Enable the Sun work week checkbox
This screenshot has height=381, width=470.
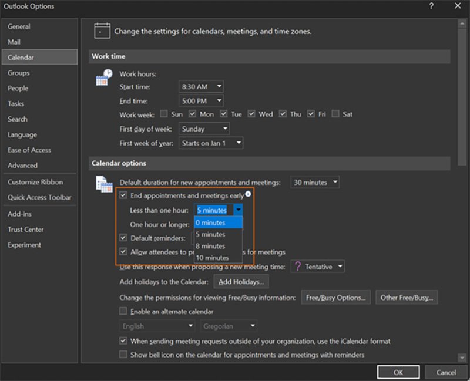pyautogui.click(x=164, y=114)
